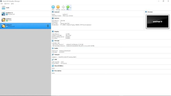Click the VirtualBox title bar app icon
This screenshot has width=171, height=96.
[1, 1]
